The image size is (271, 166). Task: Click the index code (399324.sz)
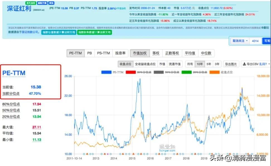tap(39, 10)
